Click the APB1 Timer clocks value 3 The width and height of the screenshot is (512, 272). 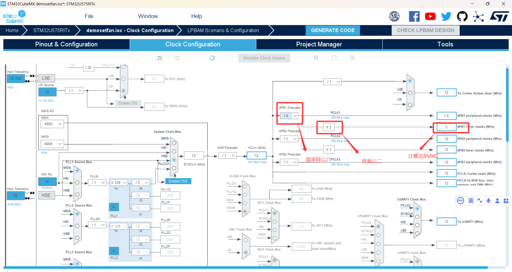click(x=446, y=127)
